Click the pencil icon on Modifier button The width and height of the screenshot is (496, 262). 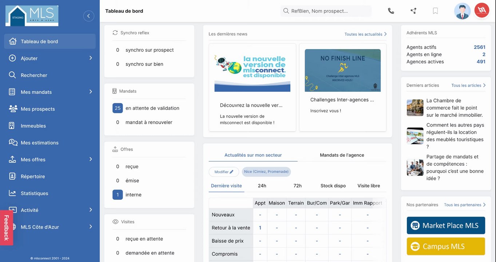(x=231, y=172)
